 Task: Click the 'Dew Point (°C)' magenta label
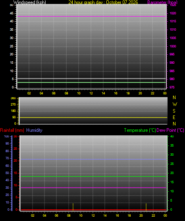[x=170, y=130]
